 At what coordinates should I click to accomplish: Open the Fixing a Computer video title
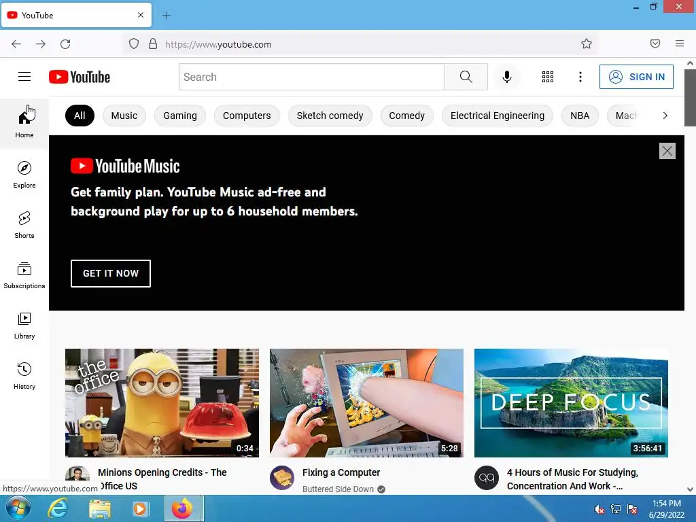(x=341, y=473)
